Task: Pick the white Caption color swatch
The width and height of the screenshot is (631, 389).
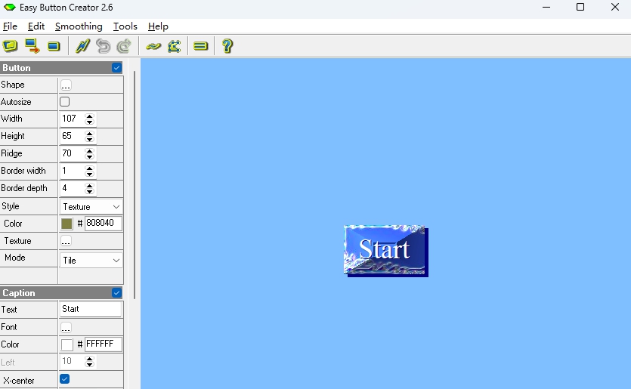Action: (67, 344)
